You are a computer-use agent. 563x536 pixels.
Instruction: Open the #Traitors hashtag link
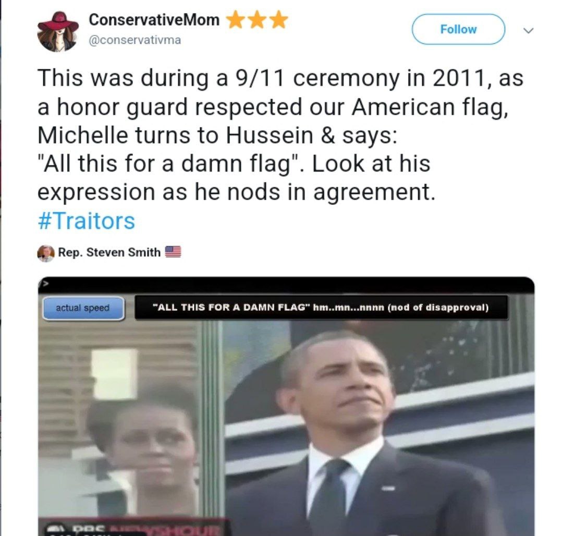pos(86,221)
